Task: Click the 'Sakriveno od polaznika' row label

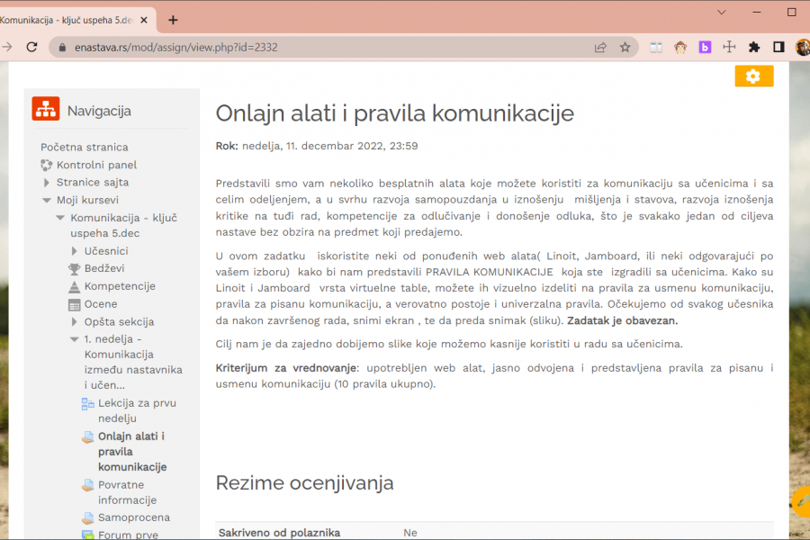Action: [280, 533]
